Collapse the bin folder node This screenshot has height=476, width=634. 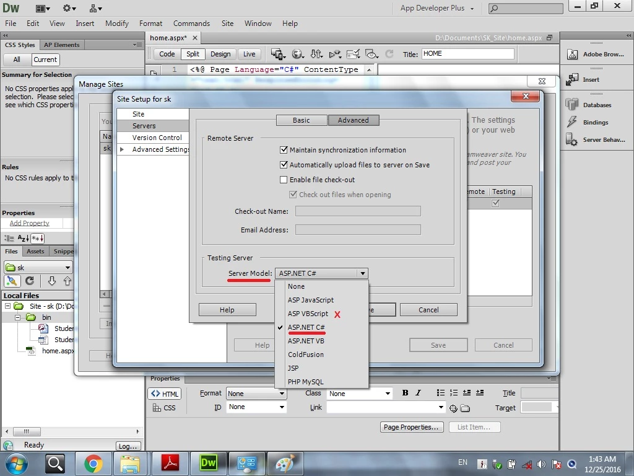point(18,317)
